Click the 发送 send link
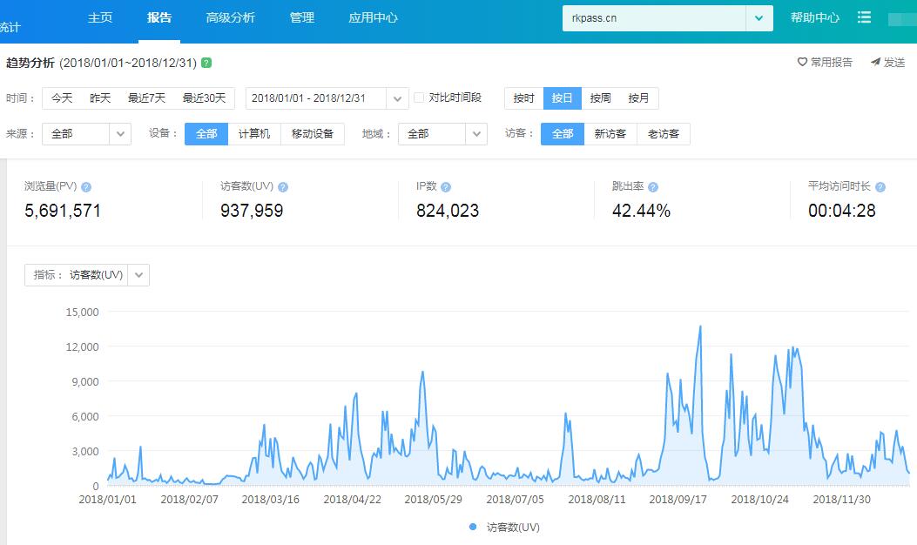The height and width of the screenshot is (545, 917). click(887, 63)
